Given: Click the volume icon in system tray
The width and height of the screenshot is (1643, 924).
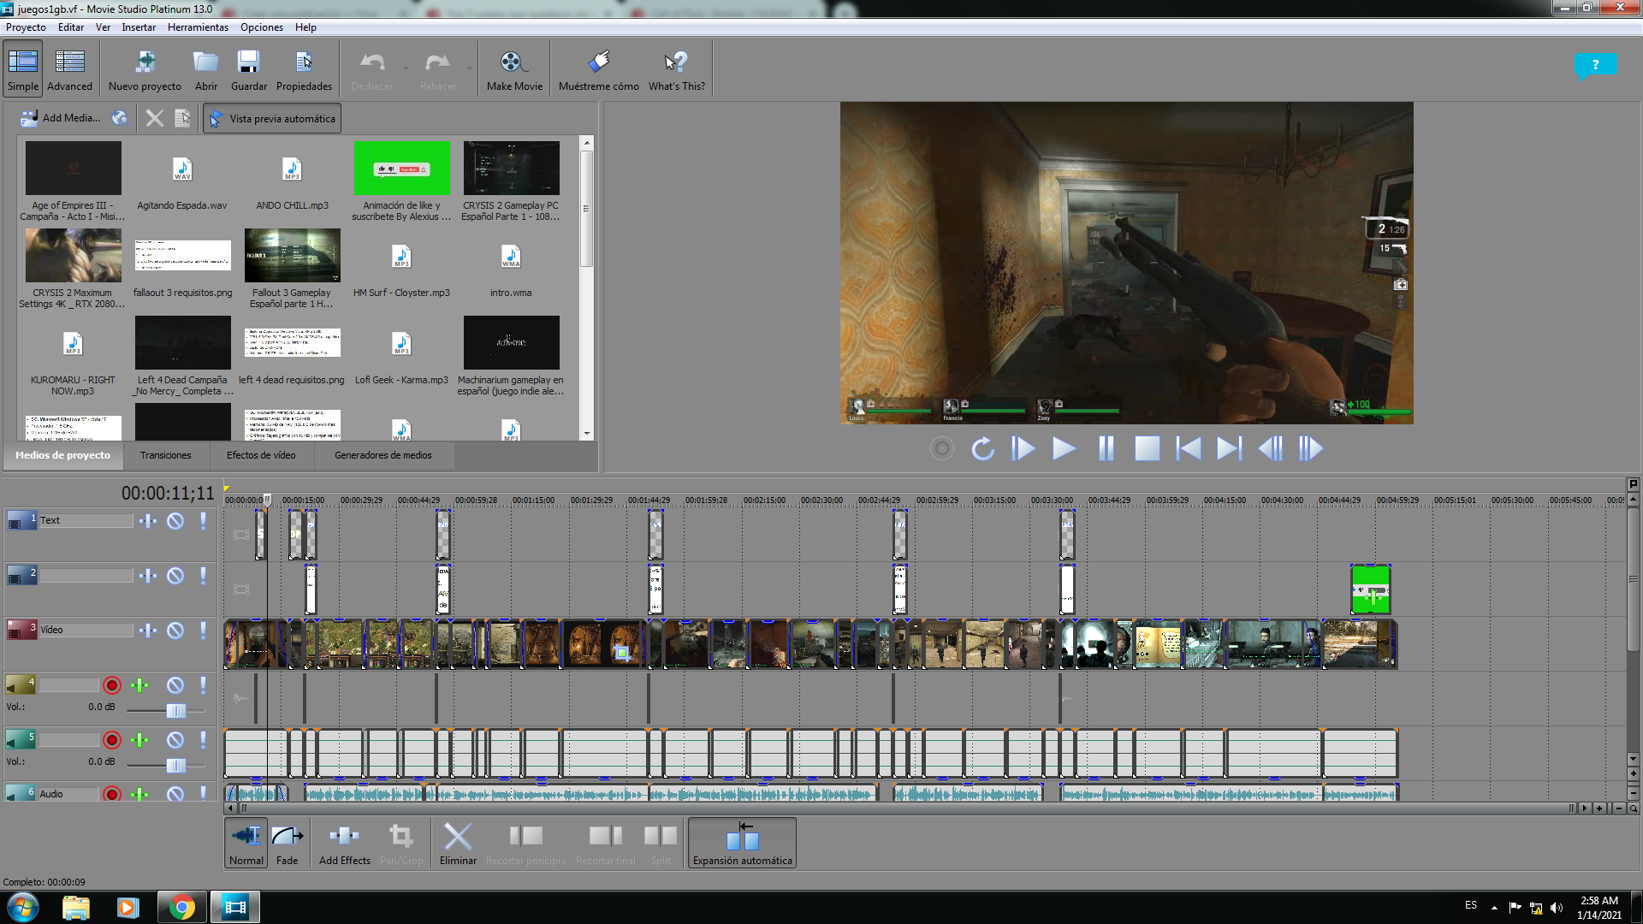Looking at the screenshot, I should tap(1556, 908).
